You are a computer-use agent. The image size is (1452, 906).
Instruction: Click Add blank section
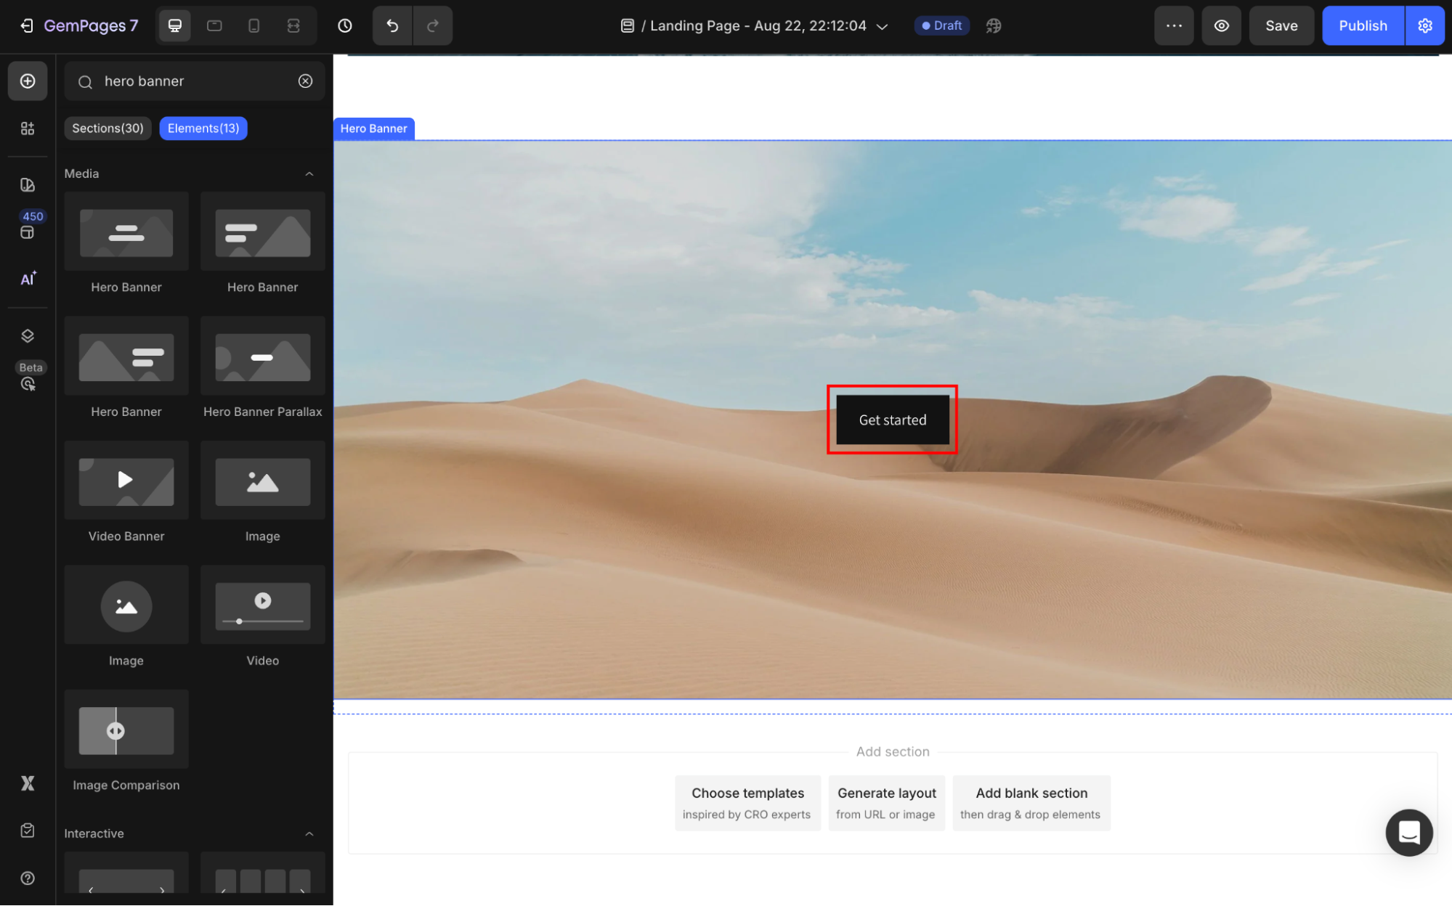tap(1031, 802)
